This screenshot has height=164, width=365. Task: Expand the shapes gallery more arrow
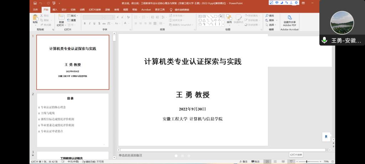pos(223,25)
